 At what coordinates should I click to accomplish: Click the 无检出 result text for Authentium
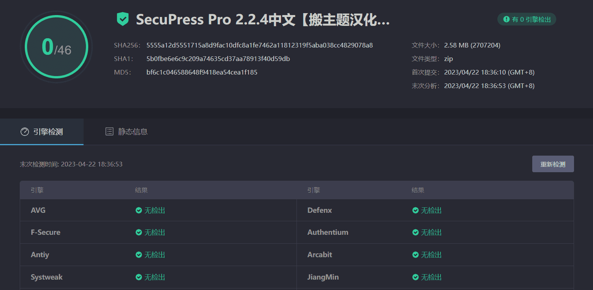click(431, 232)
